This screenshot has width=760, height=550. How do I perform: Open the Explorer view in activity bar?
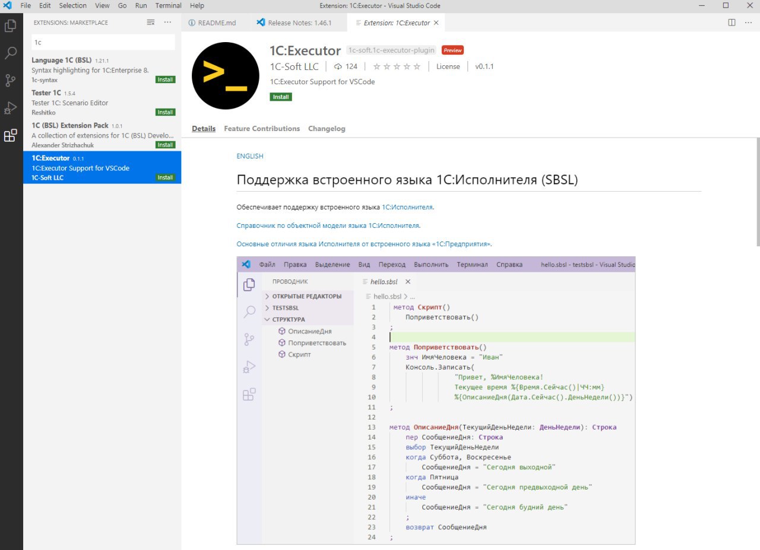point(11,26)
